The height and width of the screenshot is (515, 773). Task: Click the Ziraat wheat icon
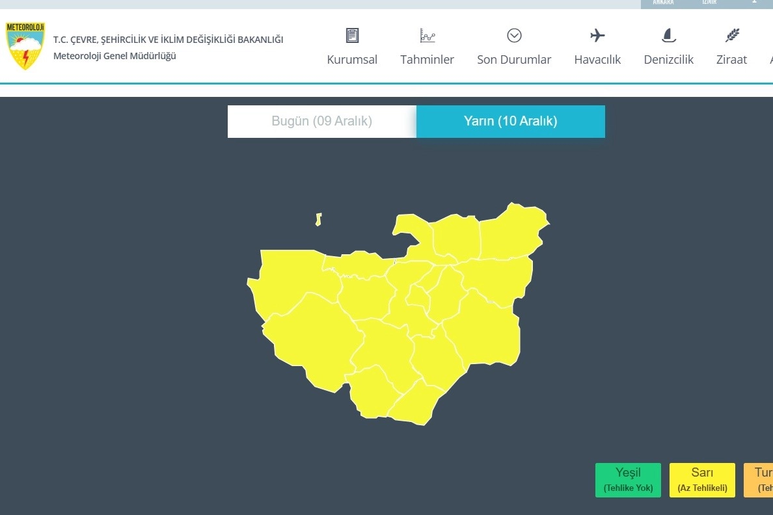[x=732, y=35]
